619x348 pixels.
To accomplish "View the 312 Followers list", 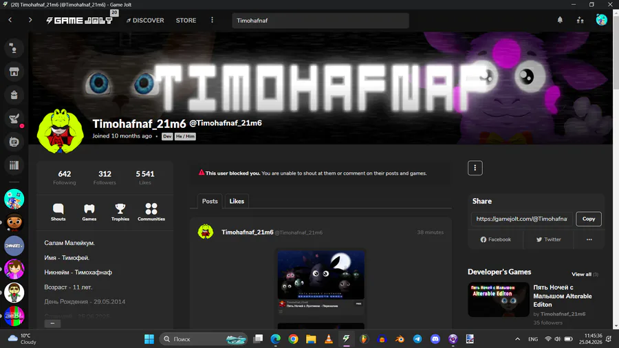I will 105,177.
